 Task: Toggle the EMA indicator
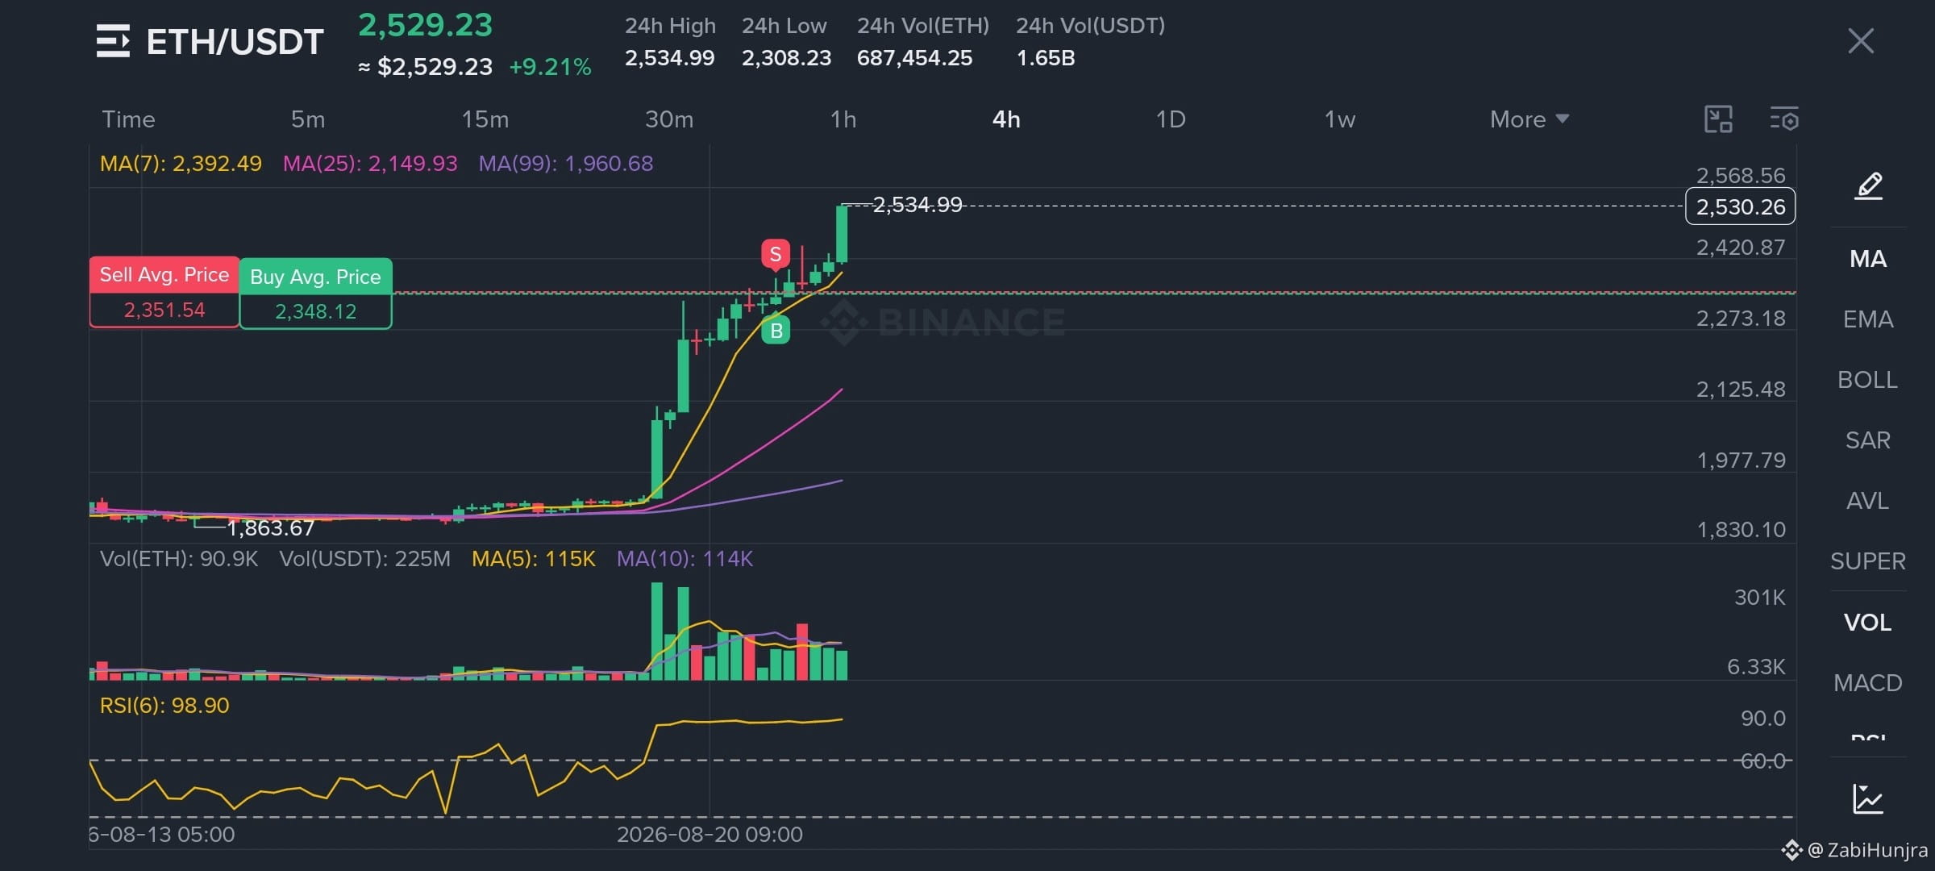[x=1868, y=319]
